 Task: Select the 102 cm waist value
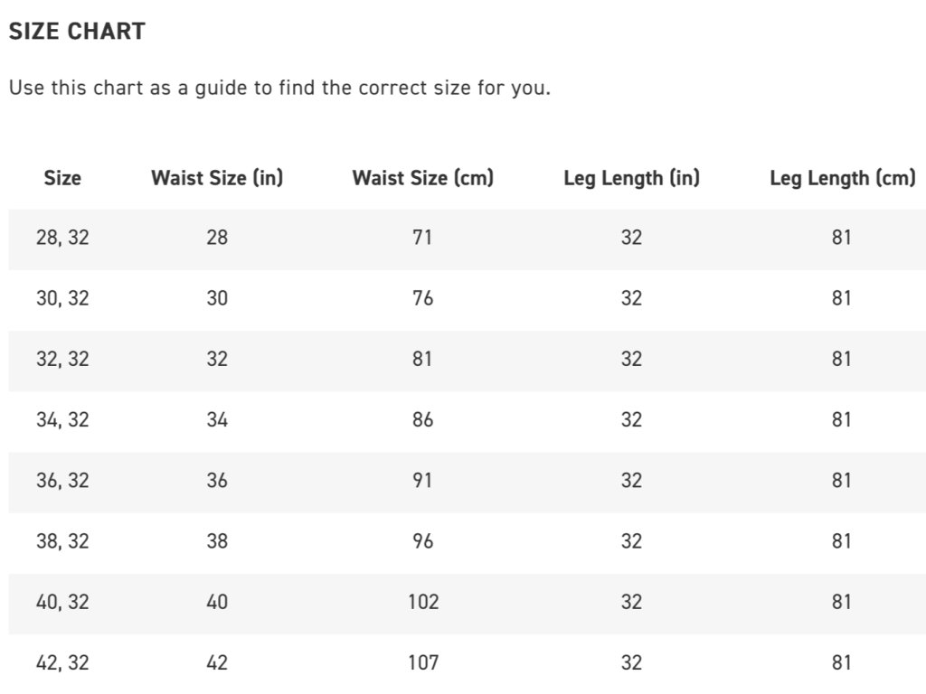tap(422, 601)
